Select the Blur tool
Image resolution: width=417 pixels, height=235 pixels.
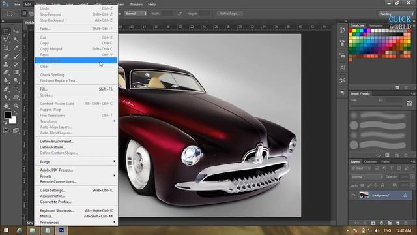click(6, 80)
